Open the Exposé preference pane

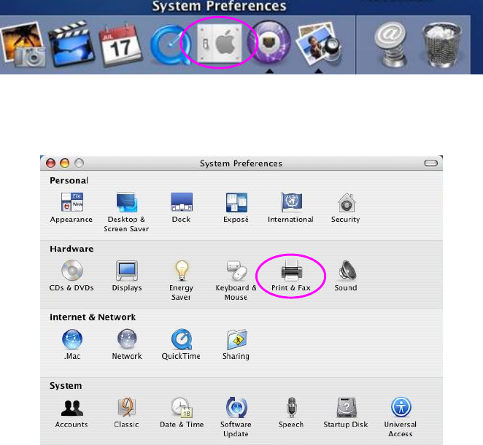236,207
